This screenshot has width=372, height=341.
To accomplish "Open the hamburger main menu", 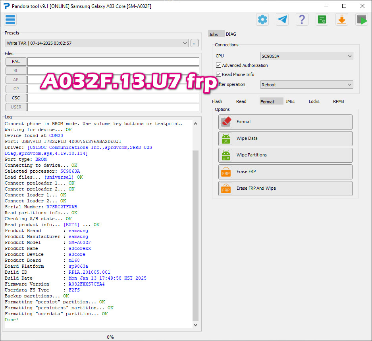I will [x=10, y=20].
